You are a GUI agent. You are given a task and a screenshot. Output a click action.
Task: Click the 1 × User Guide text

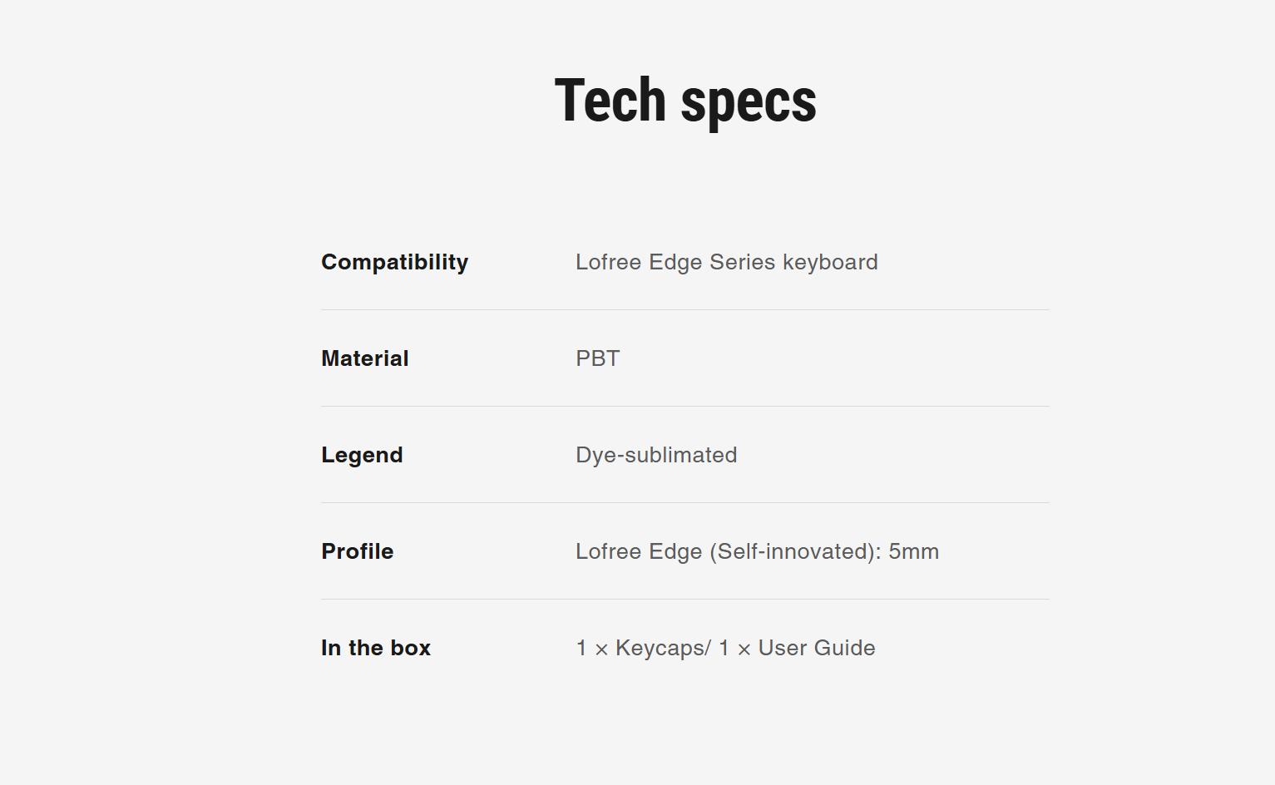pyautogui.click(x=797, y=648)
